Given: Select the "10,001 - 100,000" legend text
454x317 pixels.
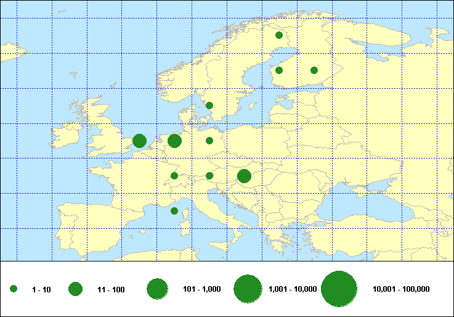Looking at the screenshot, I should click(x=401, y=289).
